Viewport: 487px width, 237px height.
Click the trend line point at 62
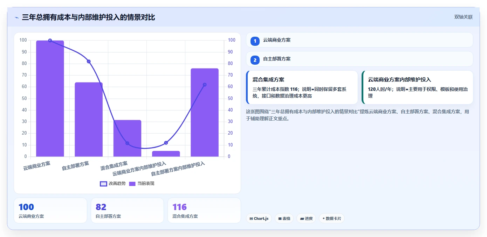tap(205, 85)
